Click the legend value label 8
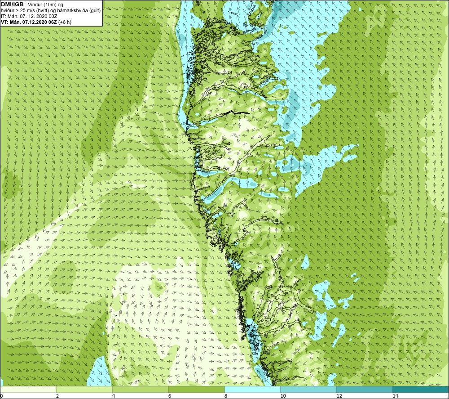The image size is (449, 399). point(226,396)
